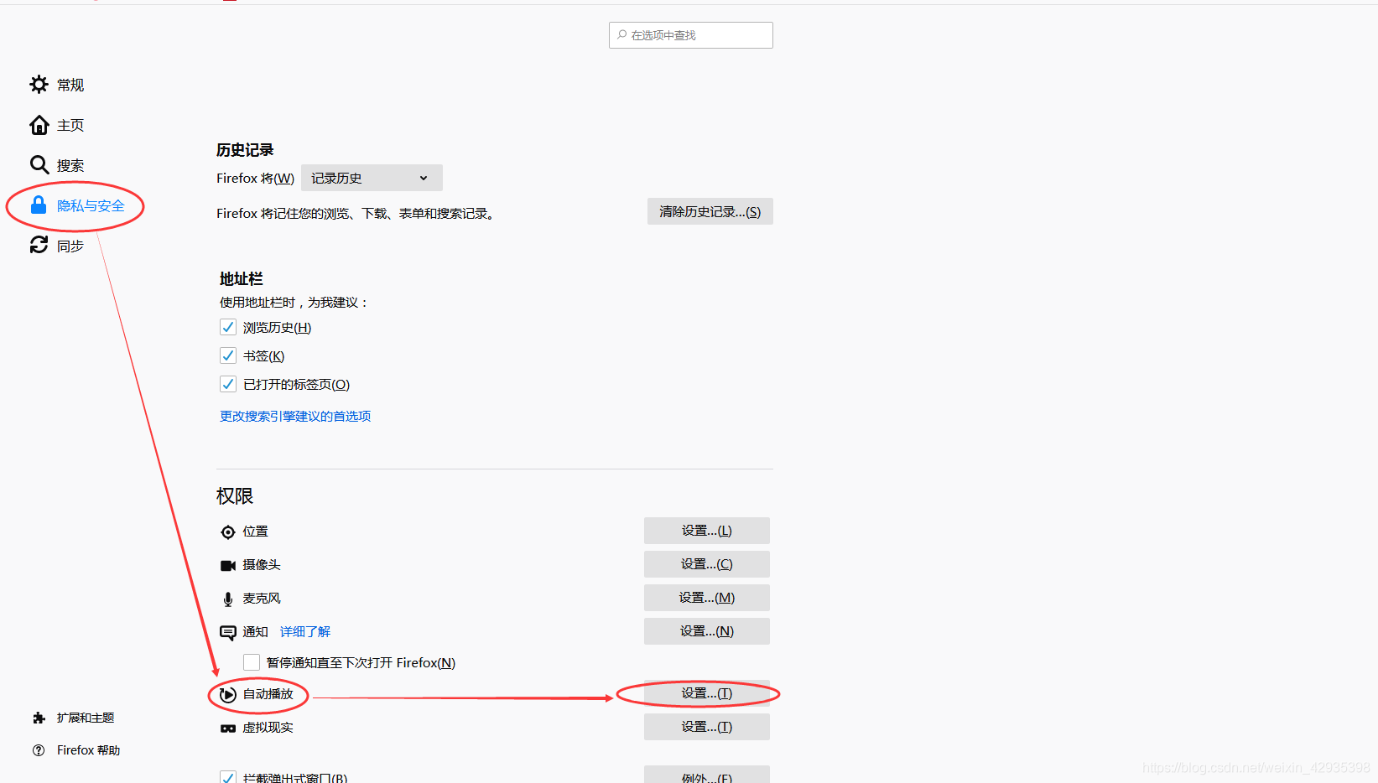
Task: Click the 使用地址栏时，为我建议 text
Action: pyautogui.click(x=294, y=303)
